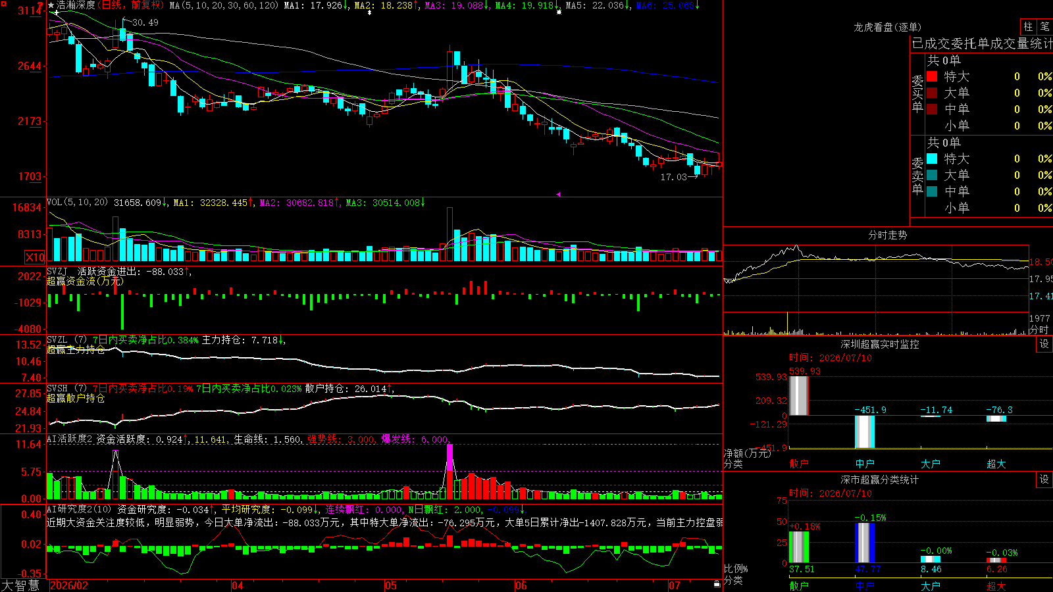Viewport: 1053px width, 592px height.
Task: Click the 浩瀚深度 stock name title
Action: pos(76,5)
